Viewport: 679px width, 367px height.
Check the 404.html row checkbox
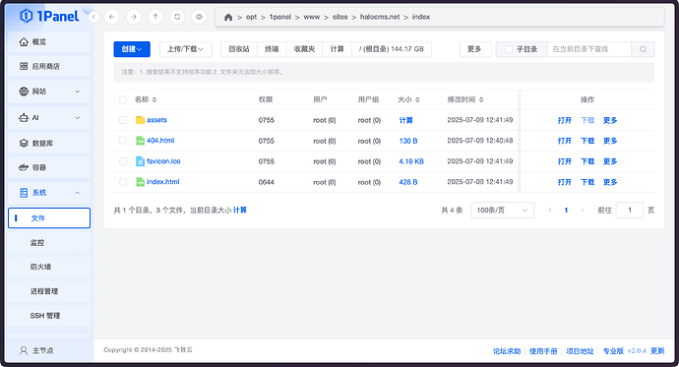pos(123,141)
